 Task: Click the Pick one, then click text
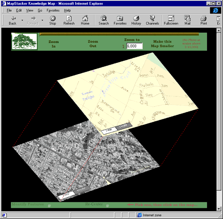click(166, 205)
